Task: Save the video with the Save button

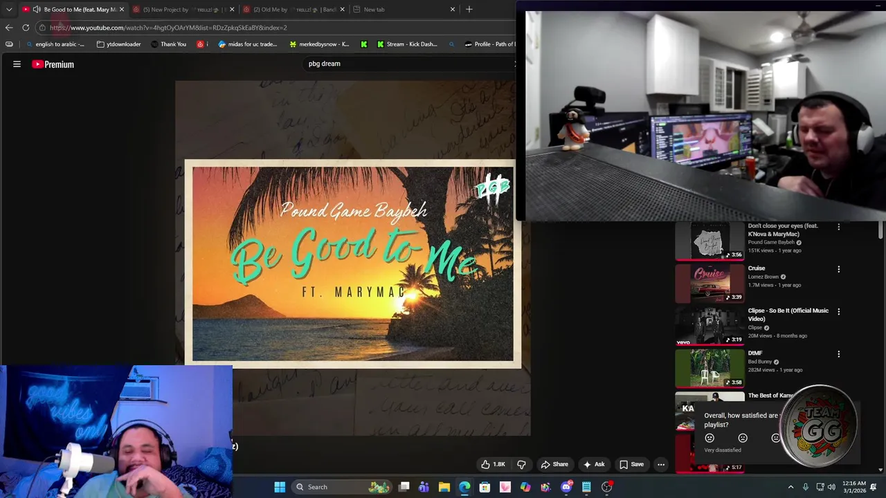Action: tap(631, 465)
